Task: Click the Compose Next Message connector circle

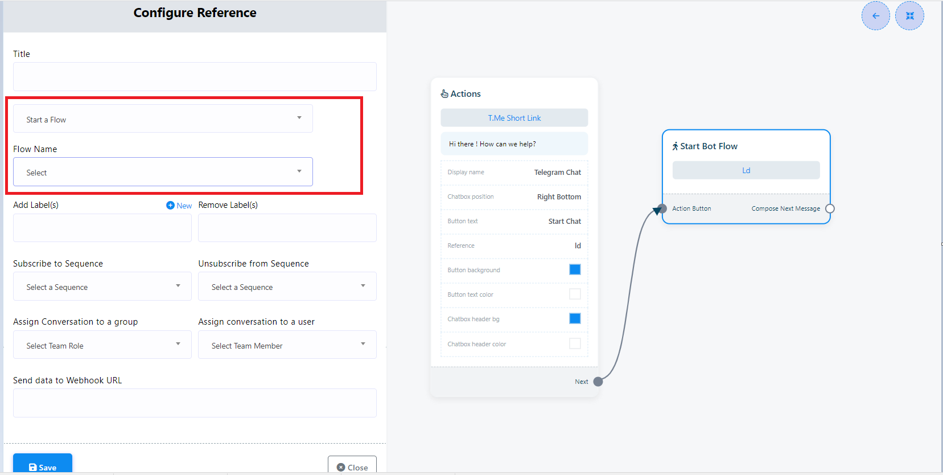Action: 830,208
